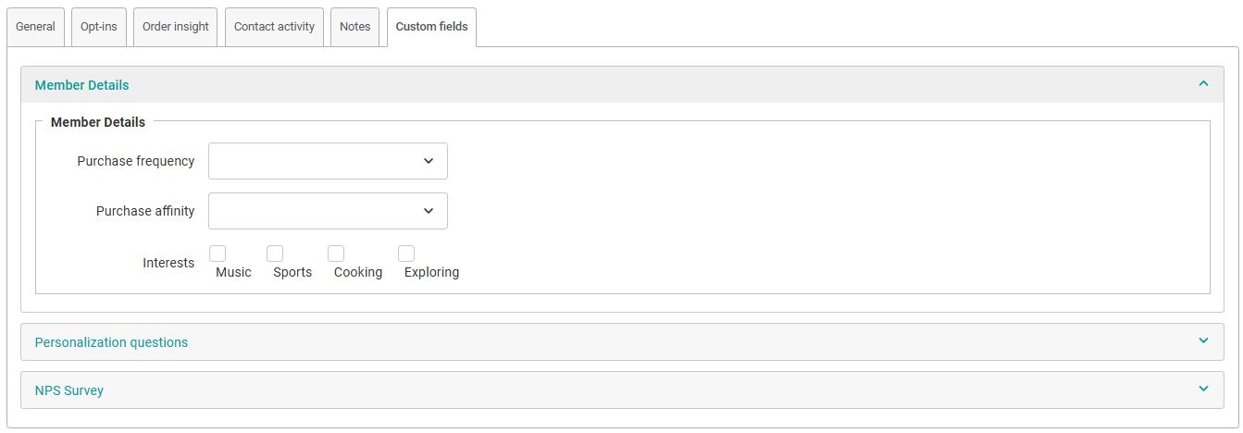Switch to the Notes tab
The width and height of the screenshot is (1243, 433).
354,27
